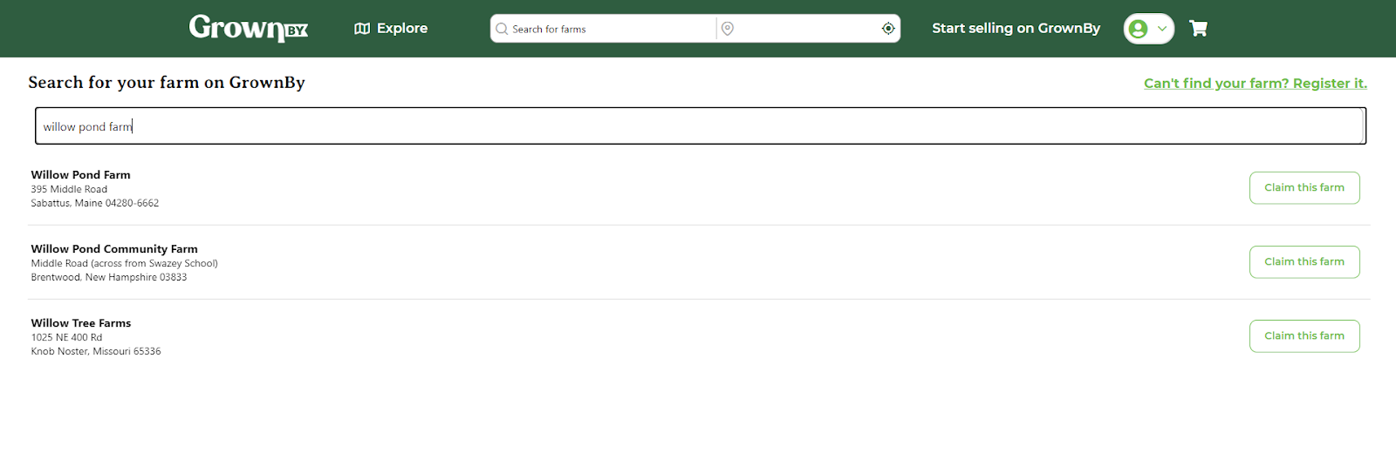Click the GrownBy logo
The height and width of the screenshot is (460, 1396).
249,28
